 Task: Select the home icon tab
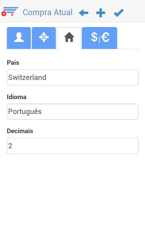click(x=69, y=38)
